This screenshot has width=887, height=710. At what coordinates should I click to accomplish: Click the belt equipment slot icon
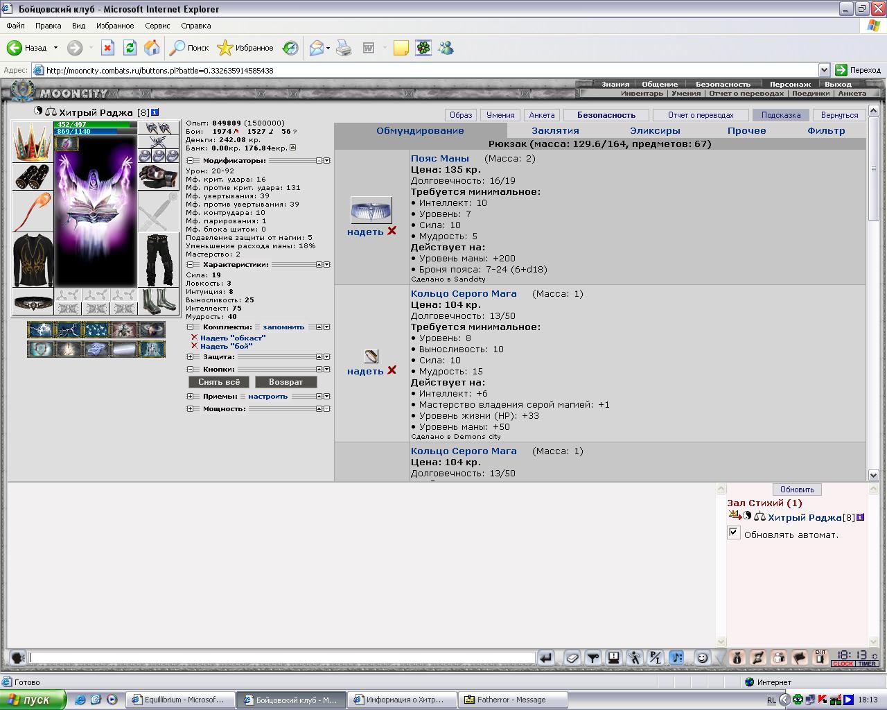pyautogui.click(x=33, y=302)
